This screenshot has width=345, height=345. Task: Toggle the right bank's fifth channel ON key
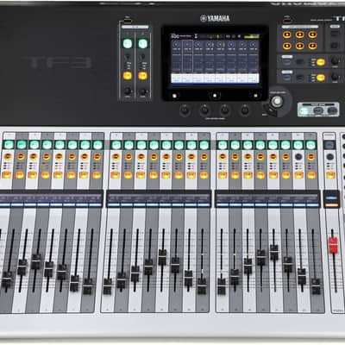tap(273, 175)
